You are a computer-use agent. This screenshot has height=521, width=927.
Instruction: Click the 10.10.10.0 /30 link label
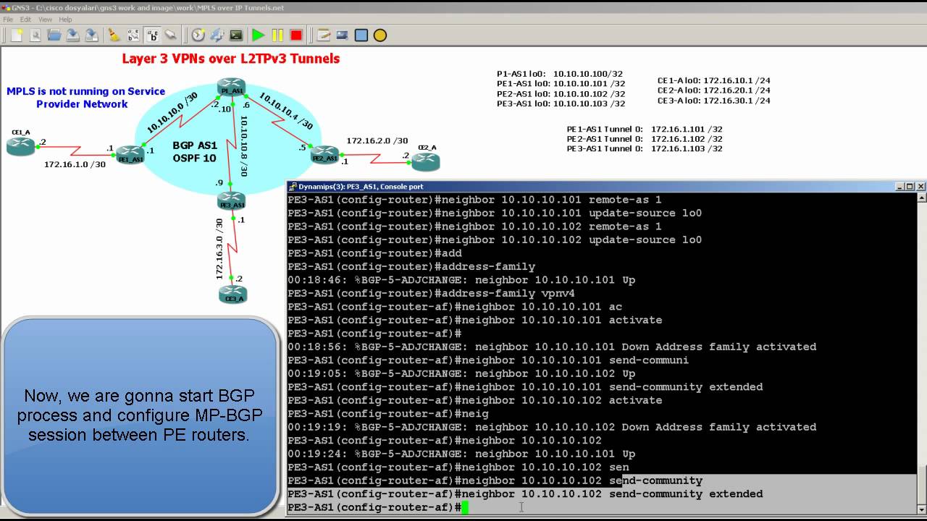point(172,113)
